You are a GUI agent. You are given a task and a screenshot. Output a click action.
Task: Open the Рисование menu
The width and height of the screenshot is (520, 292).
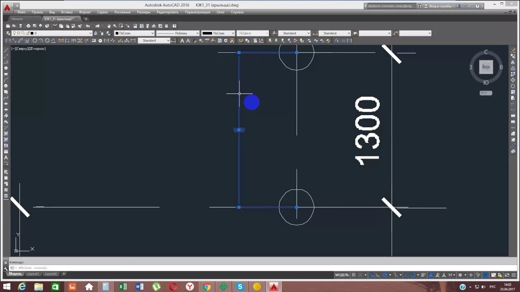tap(122, 12)
